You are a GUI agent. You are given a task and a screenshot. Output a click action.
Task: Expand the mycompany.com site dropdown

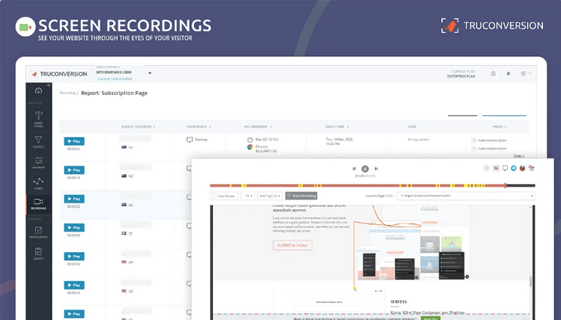tap(150, 73)
